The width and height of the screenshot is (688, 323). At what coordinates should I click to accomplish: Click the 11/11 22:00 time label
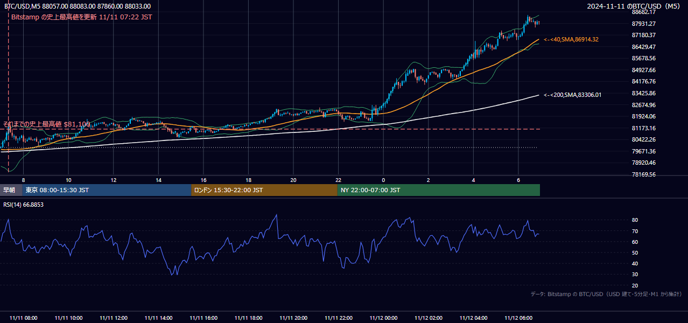(x=339, y=318)
